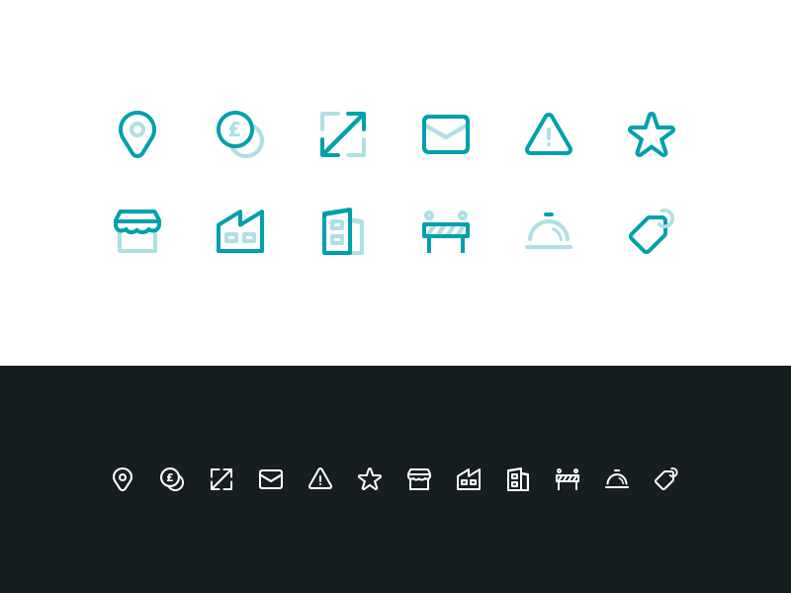This screenshot has width=791, height=593.
Task: Select the small white warning triangle icon
Action: tap(320, 479)
